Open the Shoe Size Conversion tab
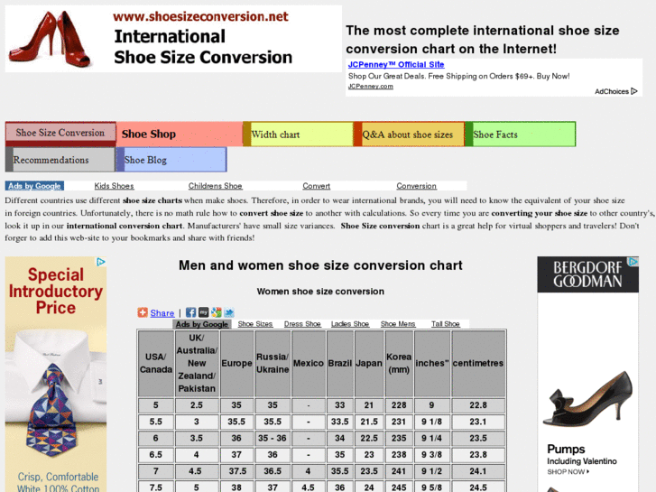This screenshot has height=492, width=656. point(60,133)
